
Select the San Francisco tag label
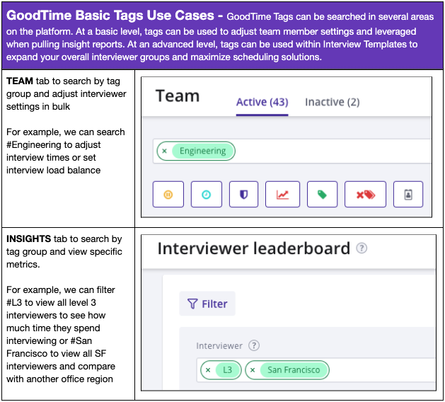pos(293,370)
